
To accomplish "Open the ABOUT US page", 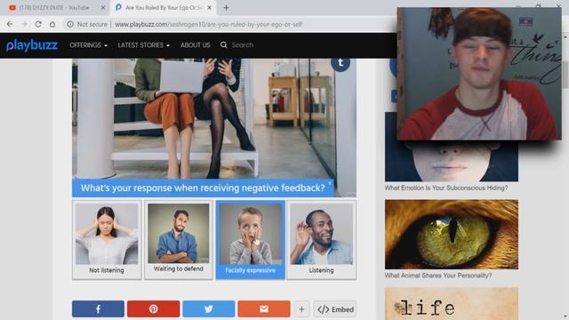I will (x=196, y=45).
